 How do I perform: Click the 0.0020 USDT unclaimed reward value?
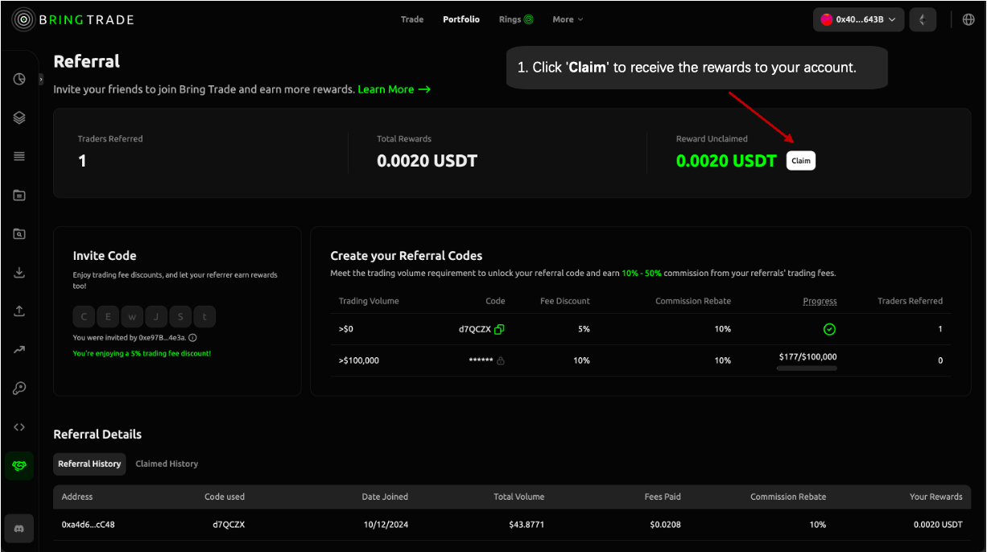pos(726,161)
